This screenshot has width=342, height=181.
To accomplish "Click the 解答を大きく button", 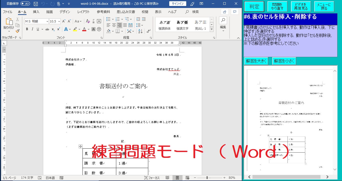I will tap(256, 61).
